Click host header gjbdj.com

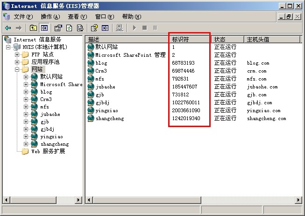(260, 102)
